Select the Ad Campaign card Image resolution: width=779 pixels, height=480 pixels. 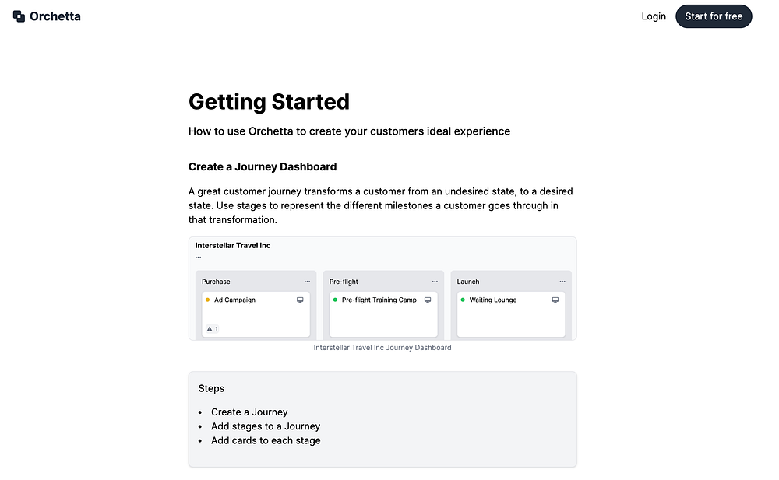pos(256,314)
